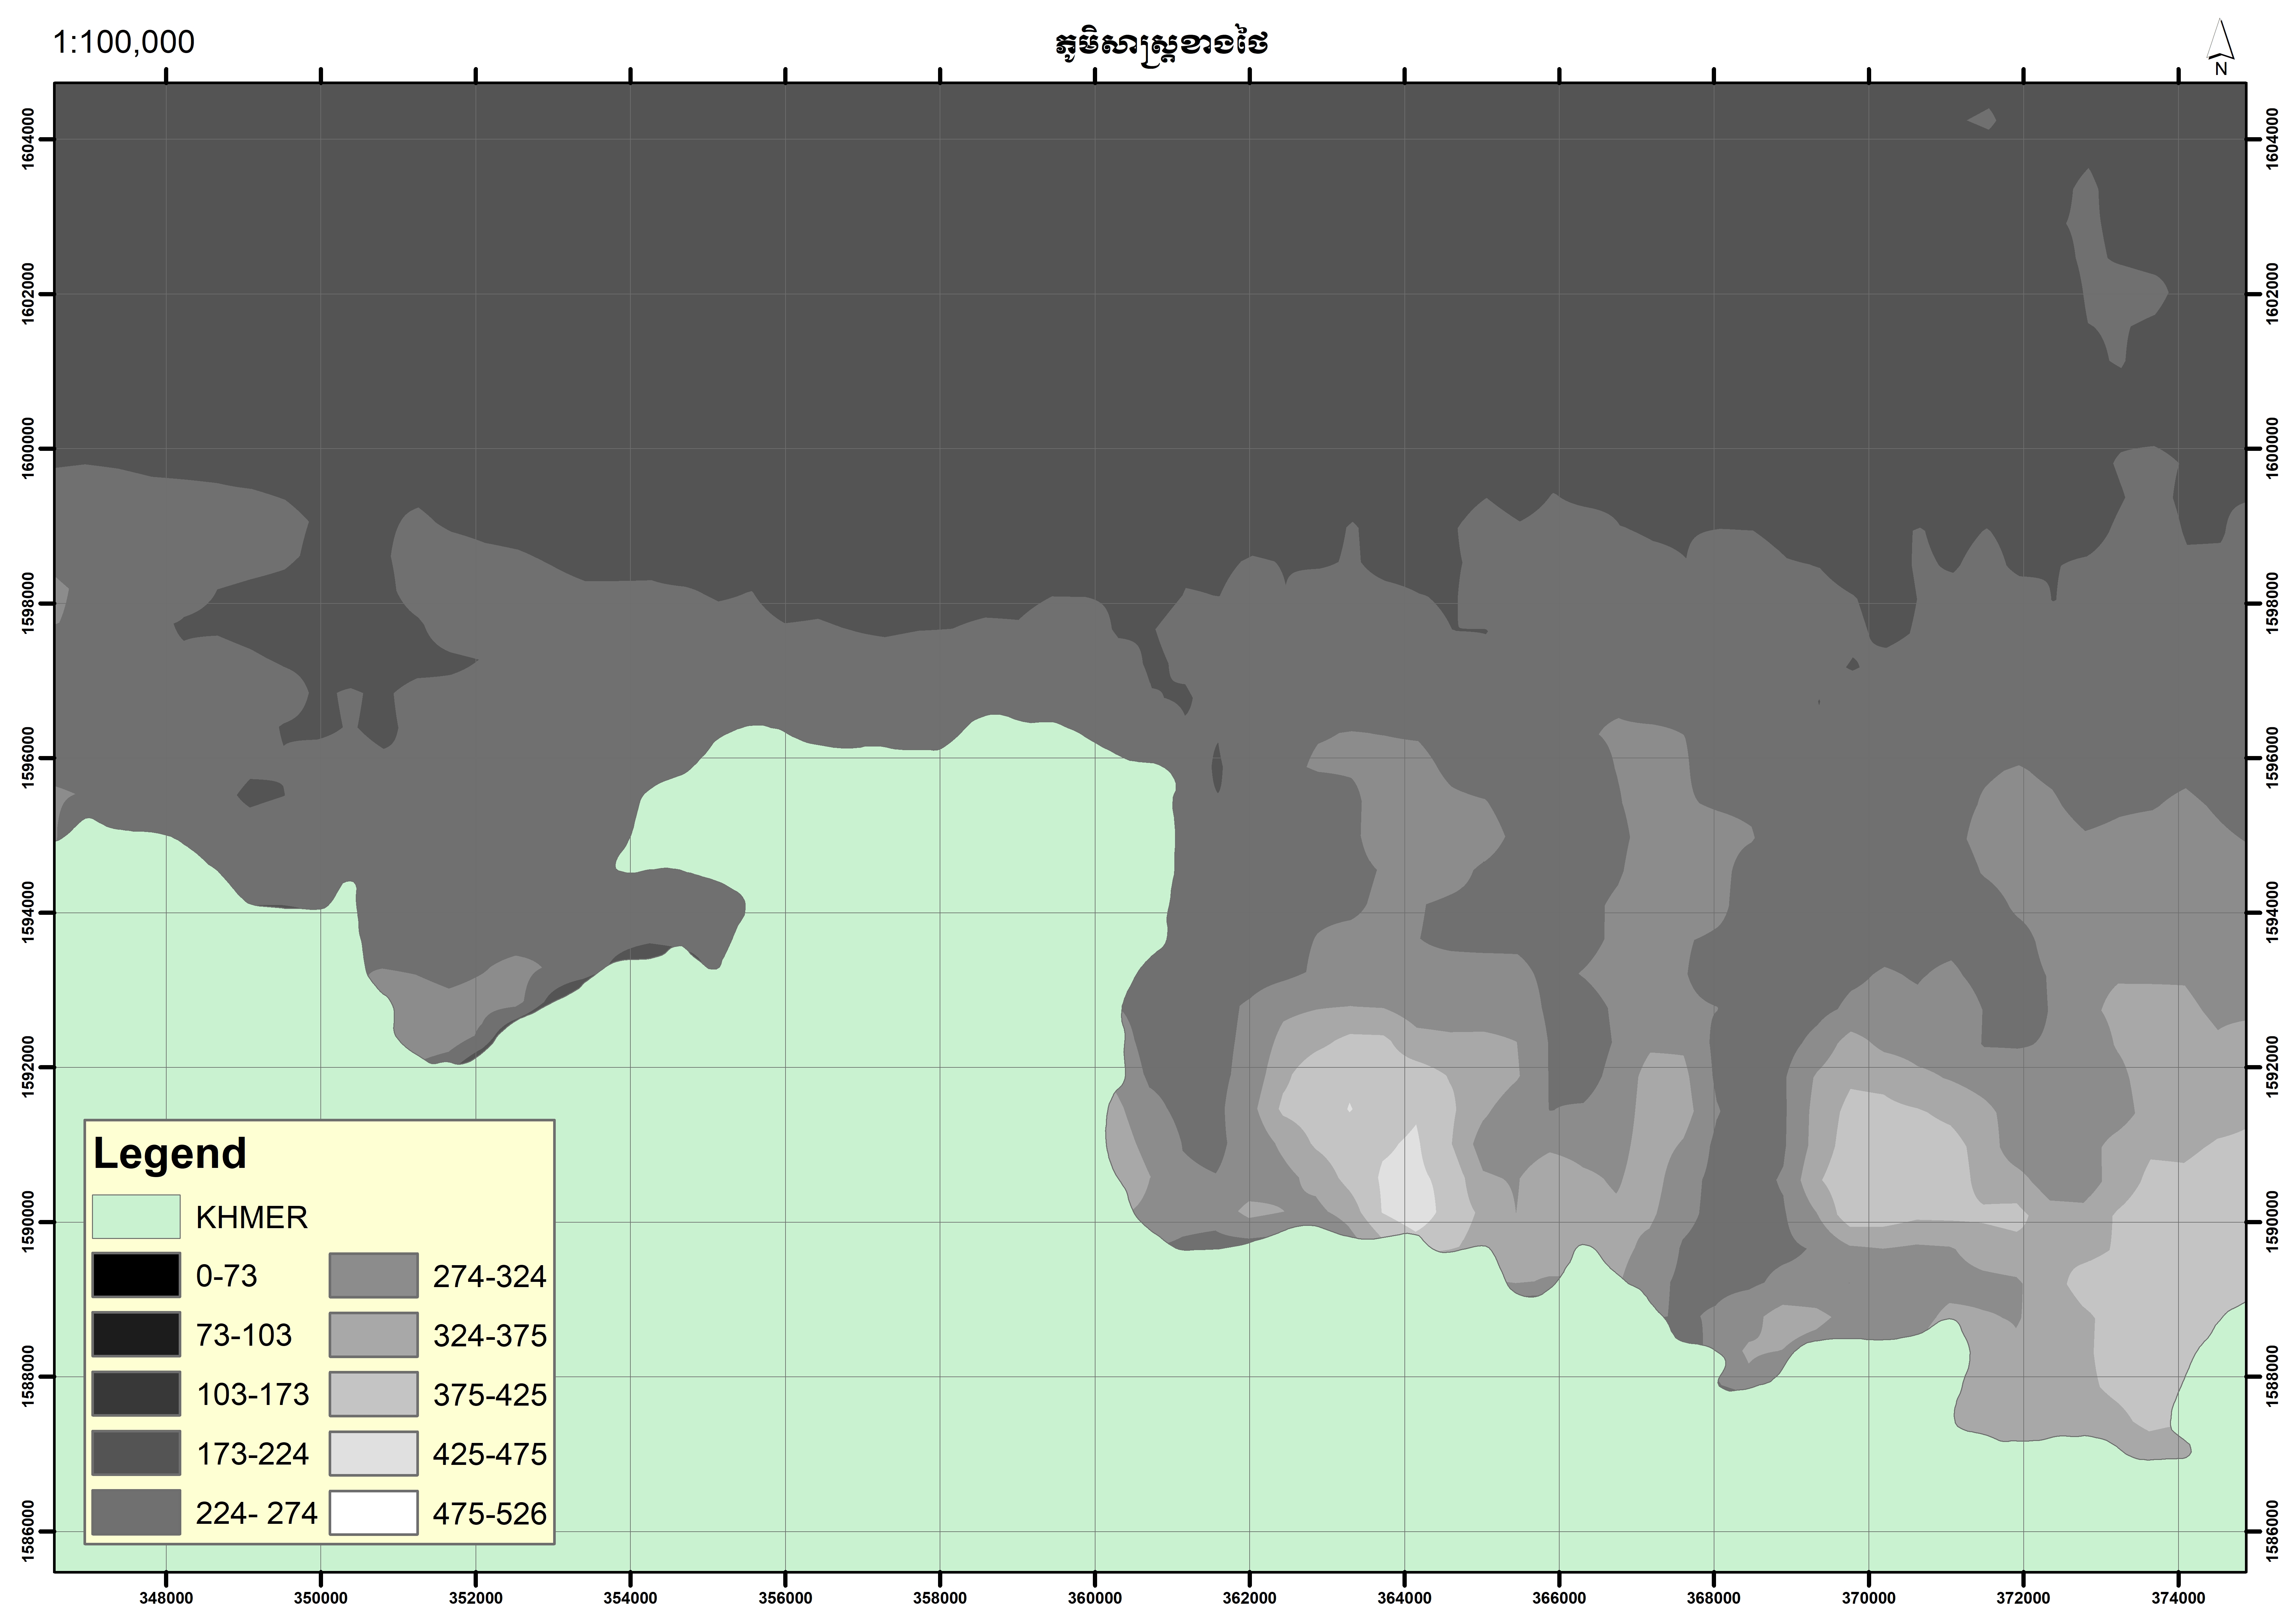Click the left 1586000 northing label
The image size is (2296, 1624).
pos(28,1531)
